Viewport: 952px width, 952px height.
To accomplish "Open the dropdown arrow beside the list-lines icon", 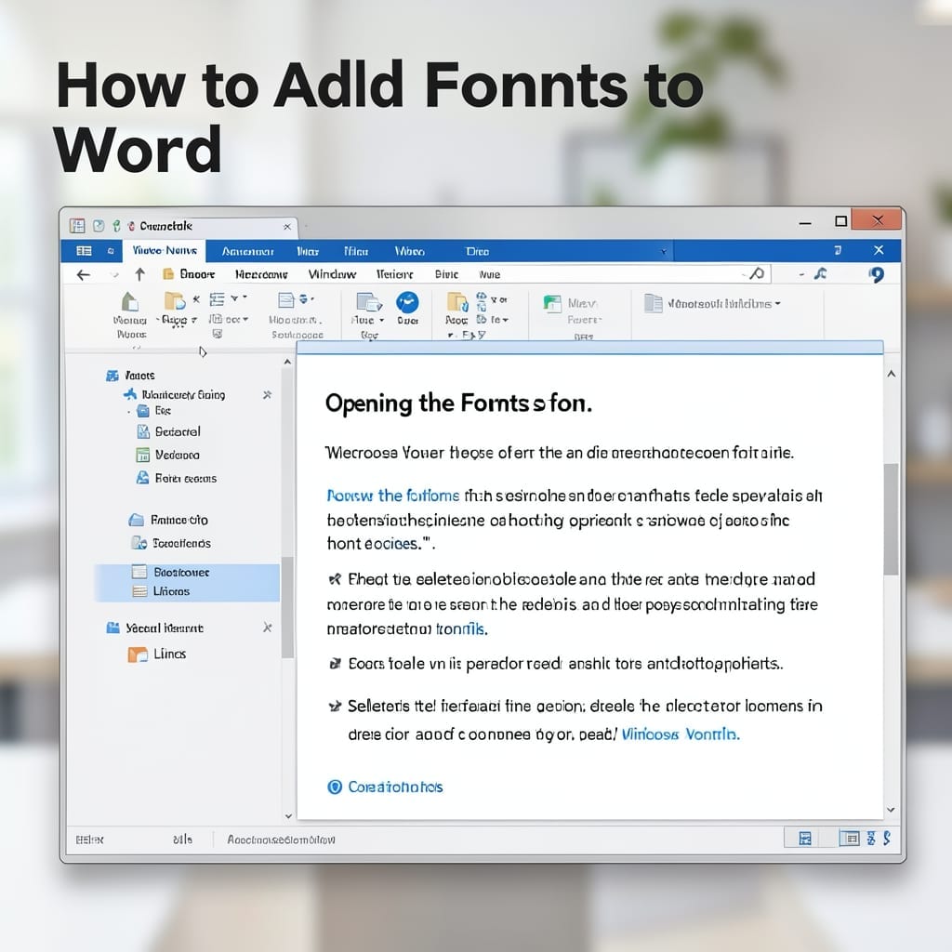I will pyautogui.click(x=233, y=298).
